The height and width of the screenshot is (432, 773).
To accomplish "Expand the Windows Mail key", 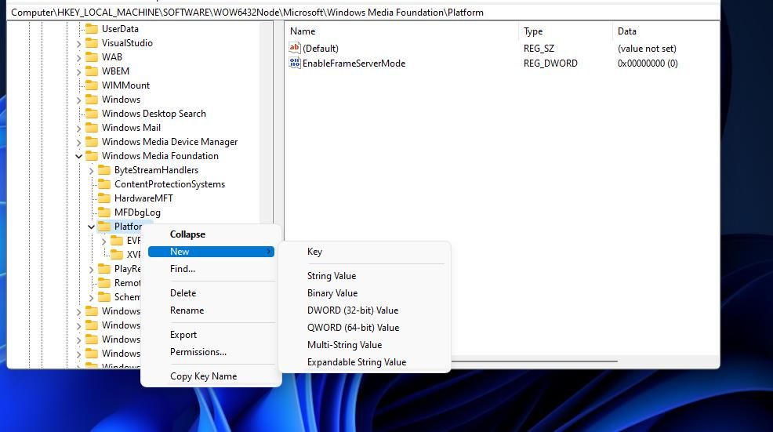I will coord(79,129).
